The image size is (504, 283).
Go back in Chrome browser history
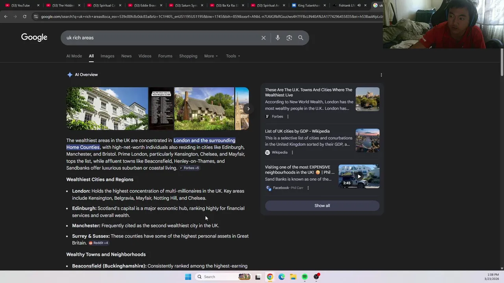coord(6,17)
